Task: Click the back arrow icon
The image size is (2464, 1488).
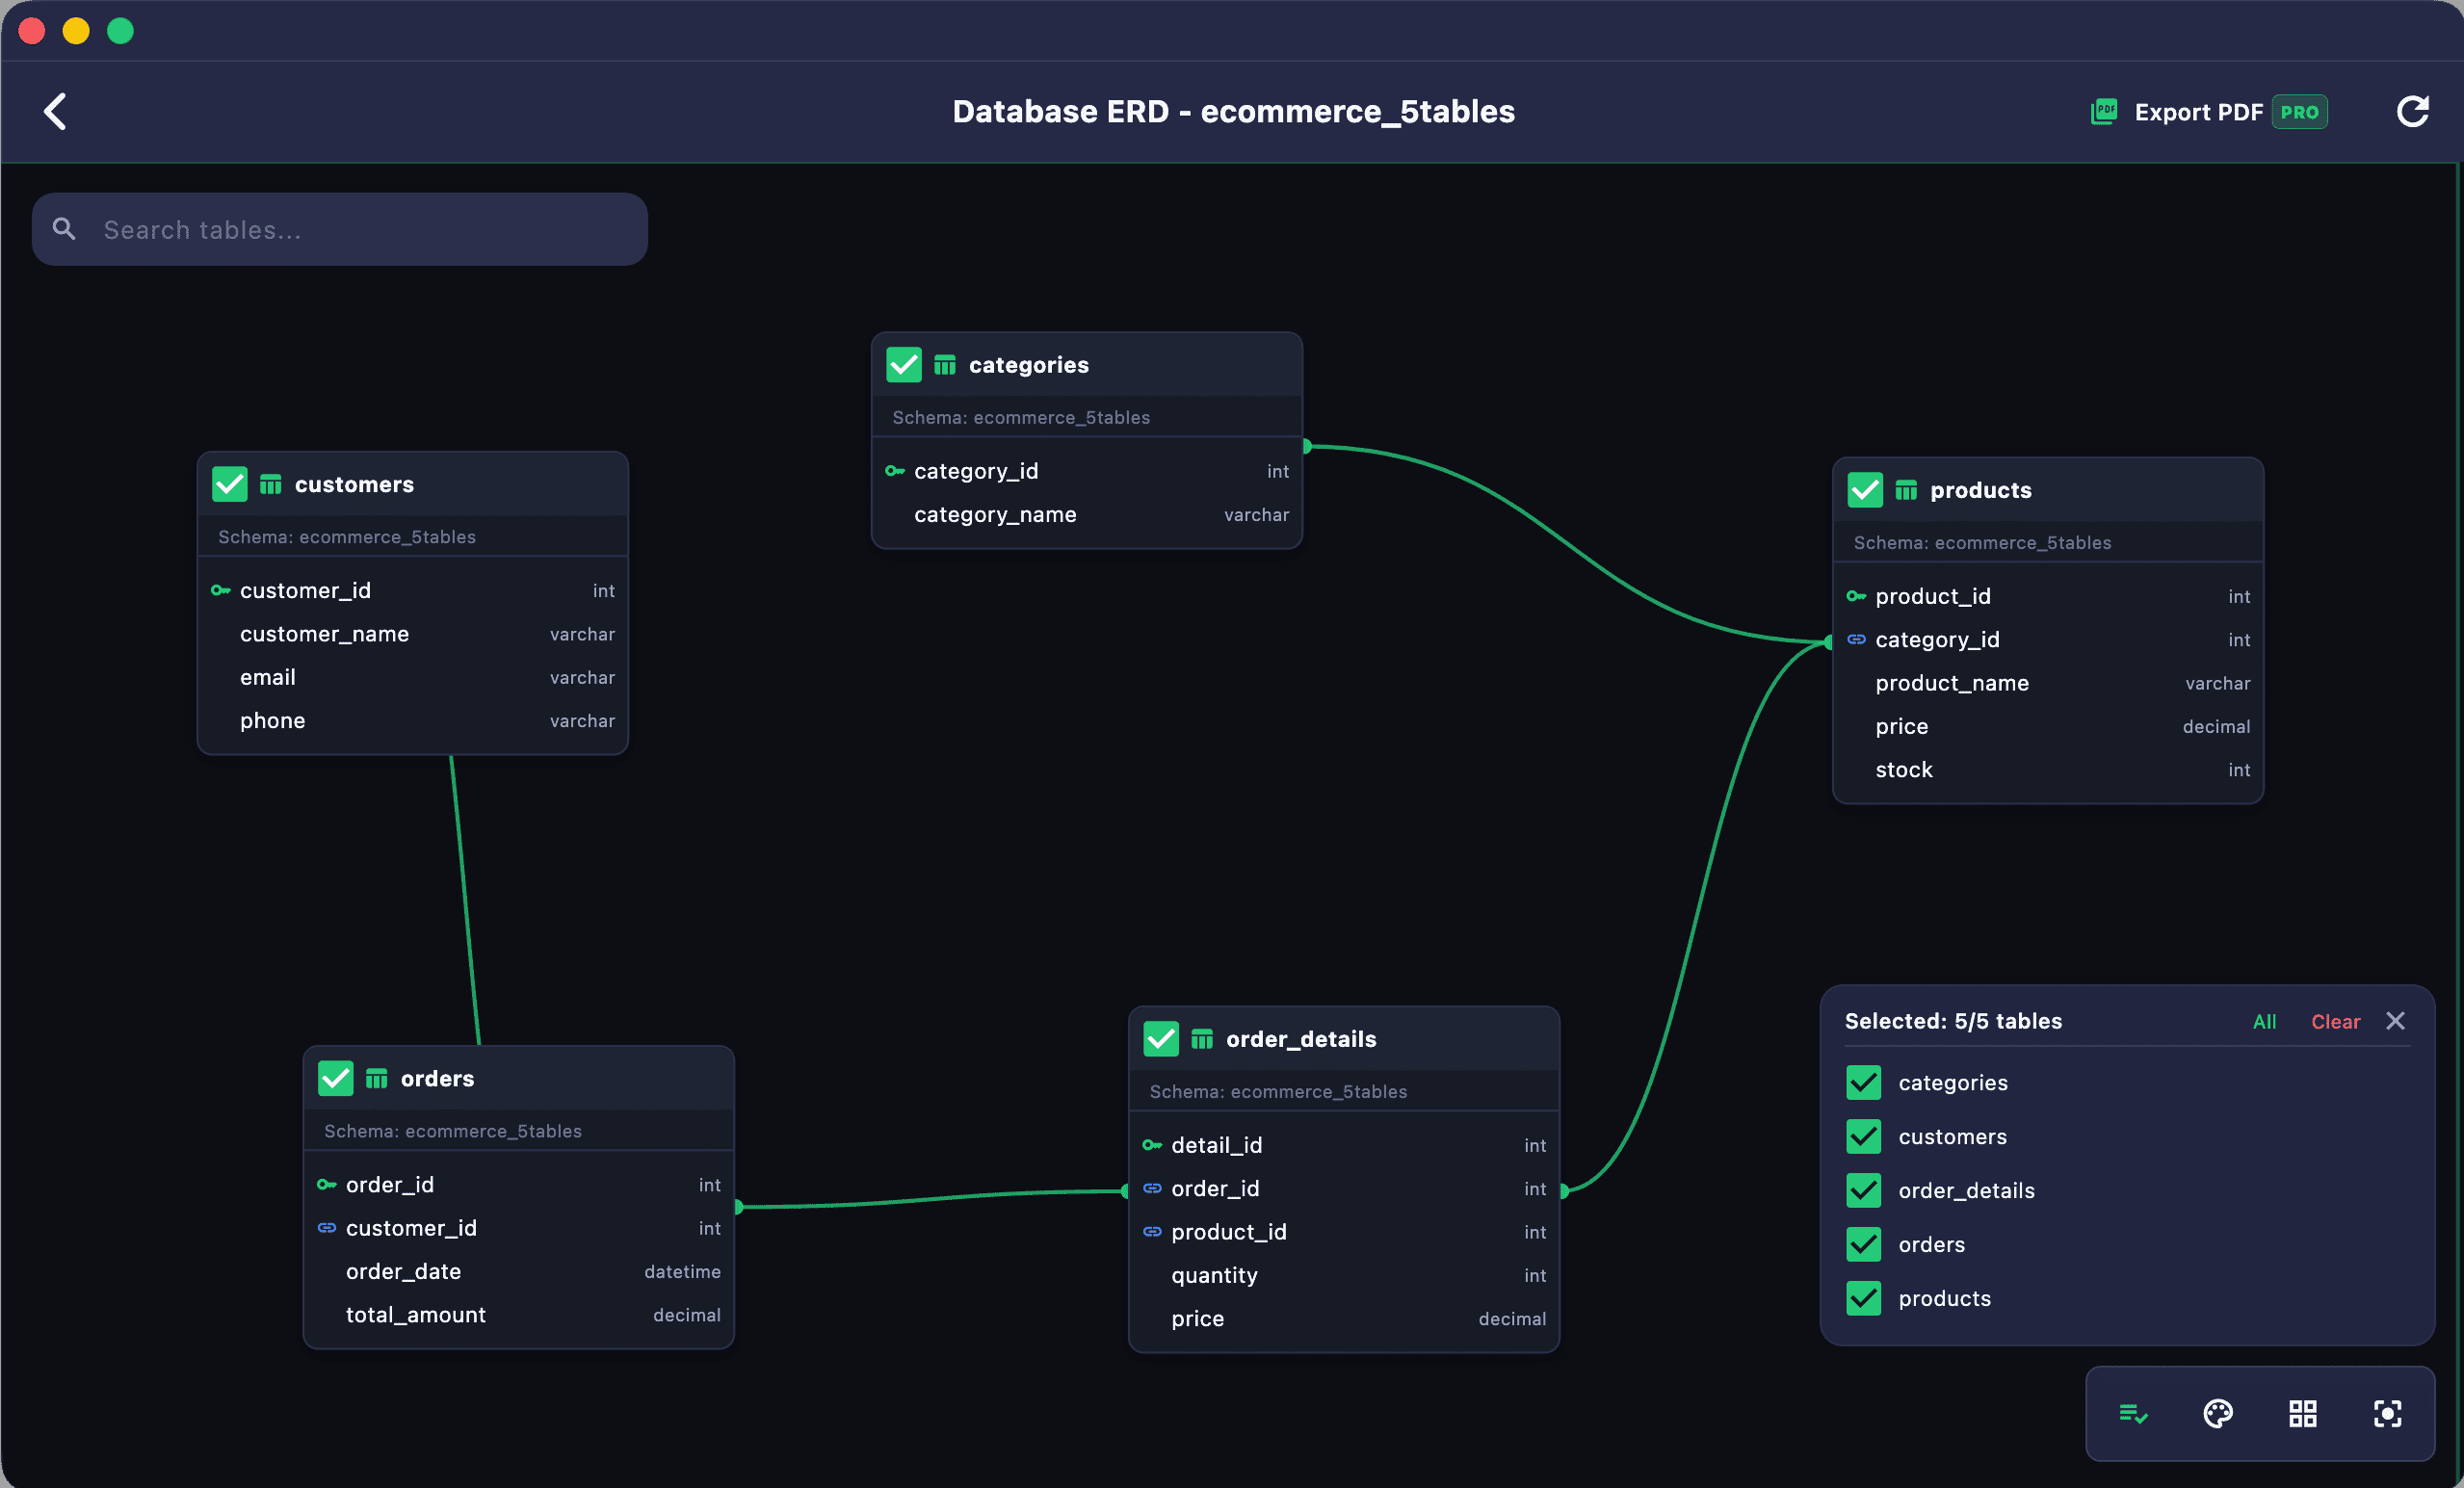Action: (x=55, y=111)
